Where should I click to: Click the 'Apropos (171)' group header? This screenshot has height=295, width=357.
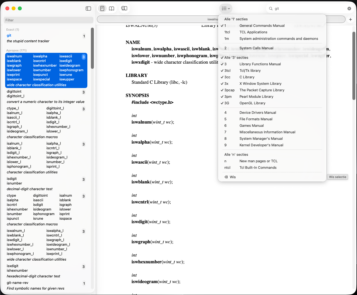[17, 50]
